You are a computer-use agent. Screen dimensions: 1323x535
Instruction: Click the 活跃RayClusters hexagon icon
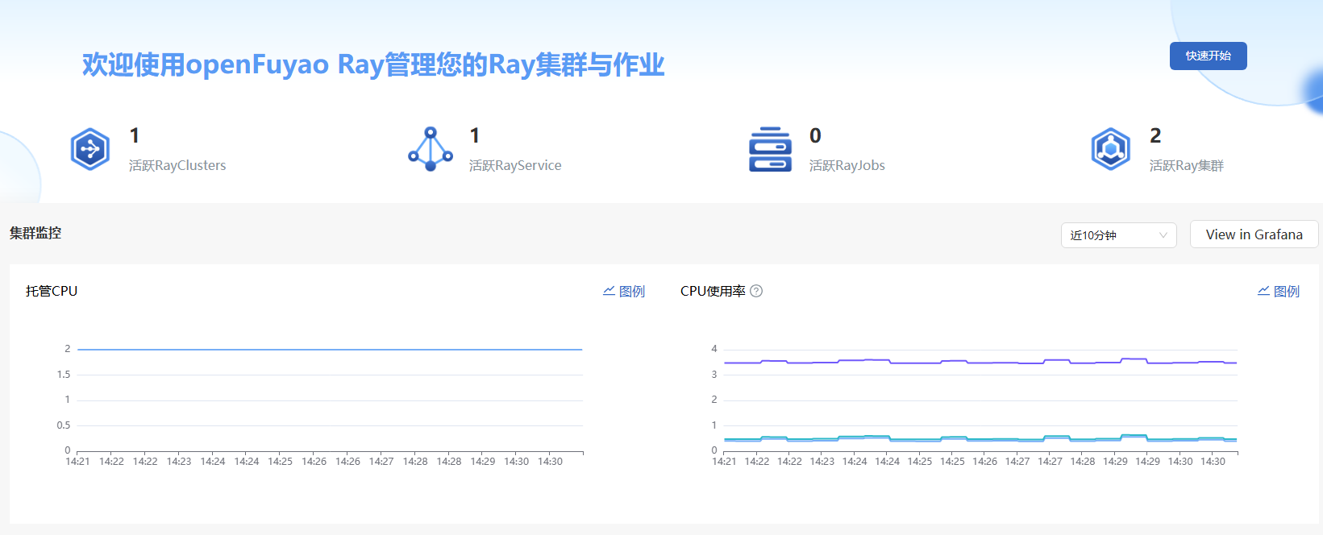point(90,149)
